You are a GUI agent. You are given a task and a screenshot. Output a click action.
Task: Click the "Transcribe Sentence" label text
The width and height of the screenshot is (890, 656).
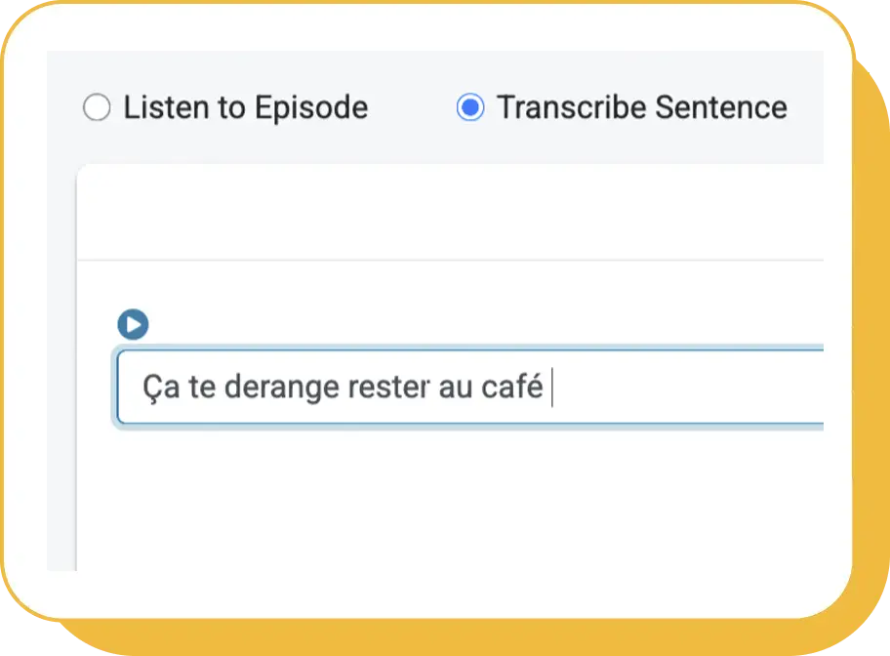(641, 107)
